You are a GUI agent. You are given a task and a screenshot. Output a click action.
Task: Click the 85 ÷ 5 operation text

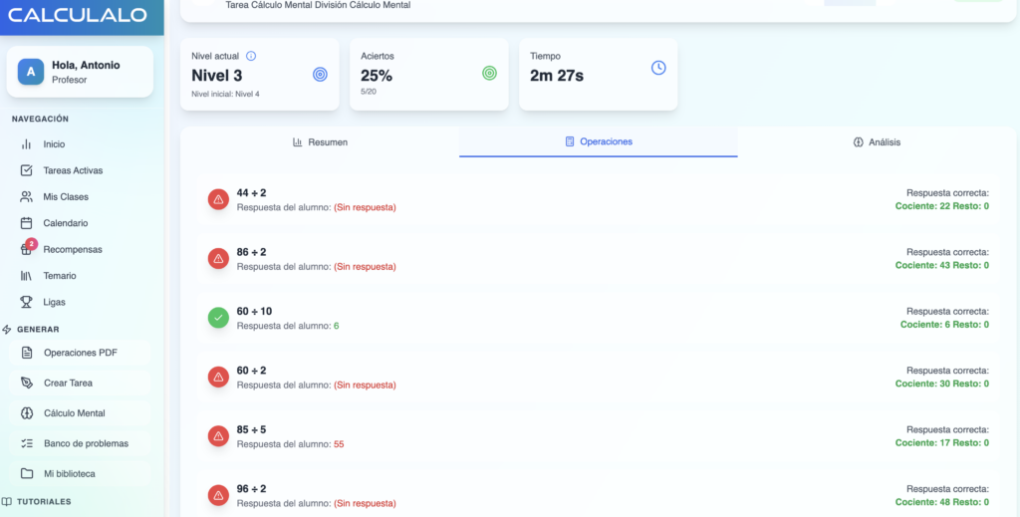coord(251,429)
